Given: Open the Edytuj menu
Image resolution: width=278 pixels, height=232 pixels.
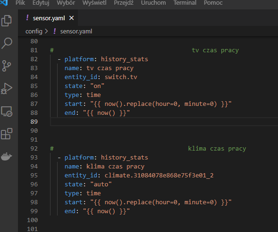Looking at the screenshot, I should [41, 3].
